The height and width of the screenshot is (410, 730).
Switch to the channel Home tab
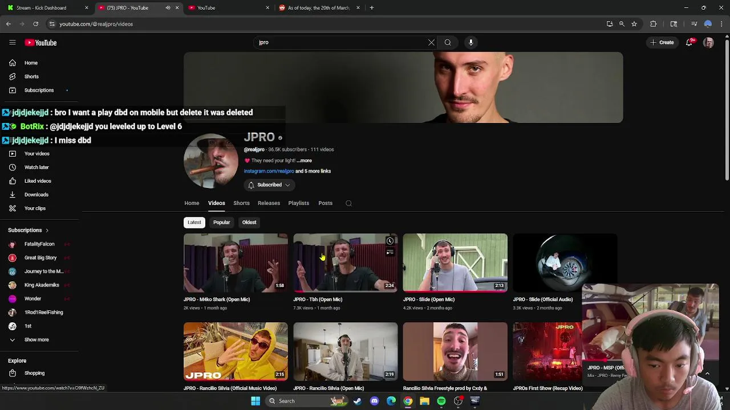pyautogui.click(x=192, y=203)
